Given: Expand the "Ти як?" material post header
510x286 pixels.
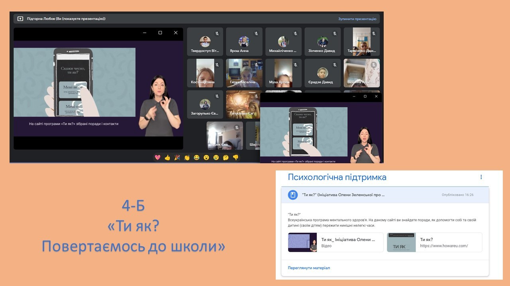Looking at the screenshot, I should pyautogui.click(x=343, y=195).
